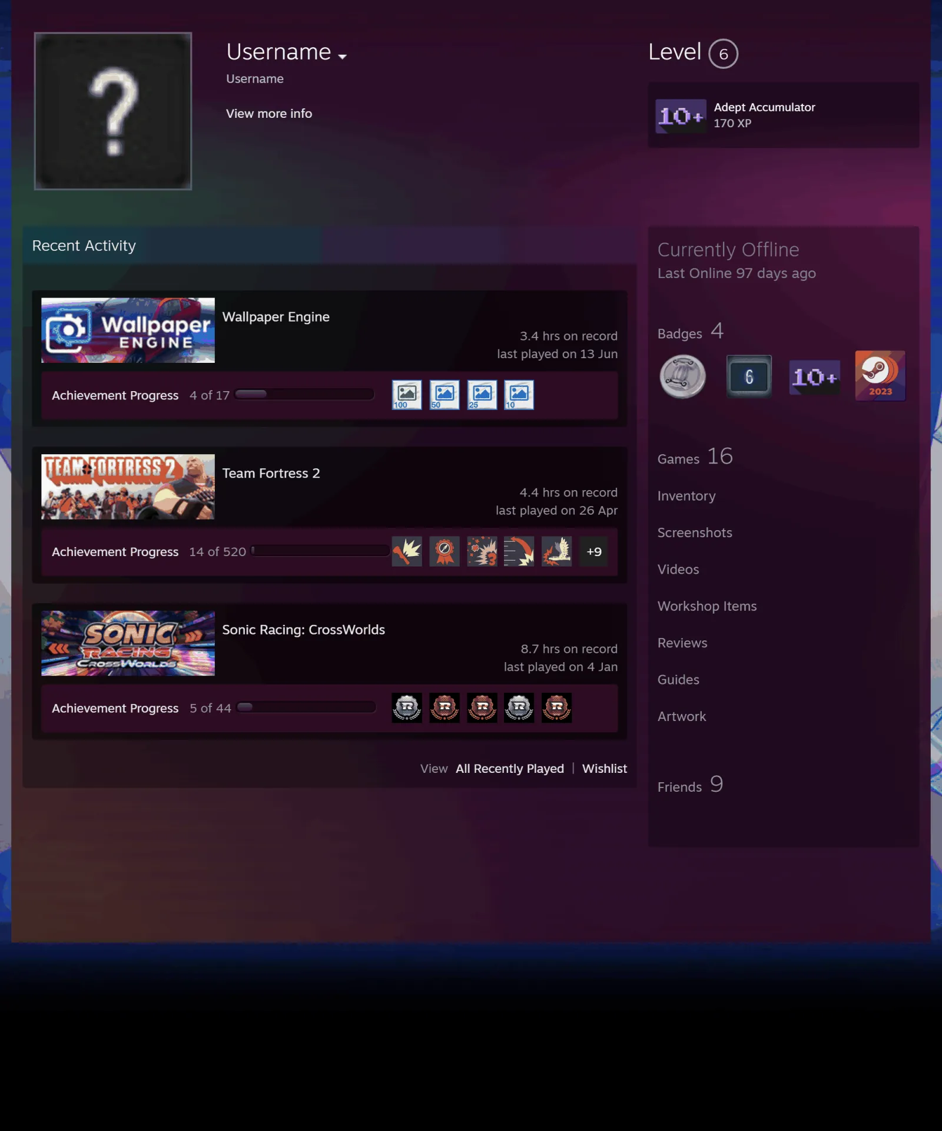
Task: Click the Sonic Racing CrossWorlds game banner
Action: (x=128, y=643)
